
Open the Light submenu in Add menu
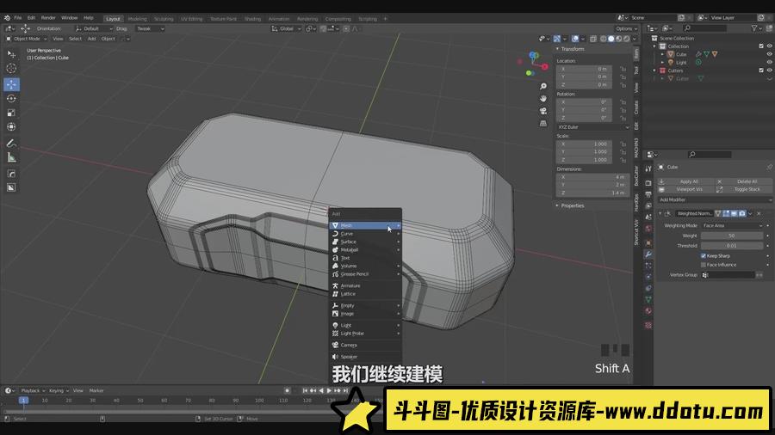[x=365, y=326]
